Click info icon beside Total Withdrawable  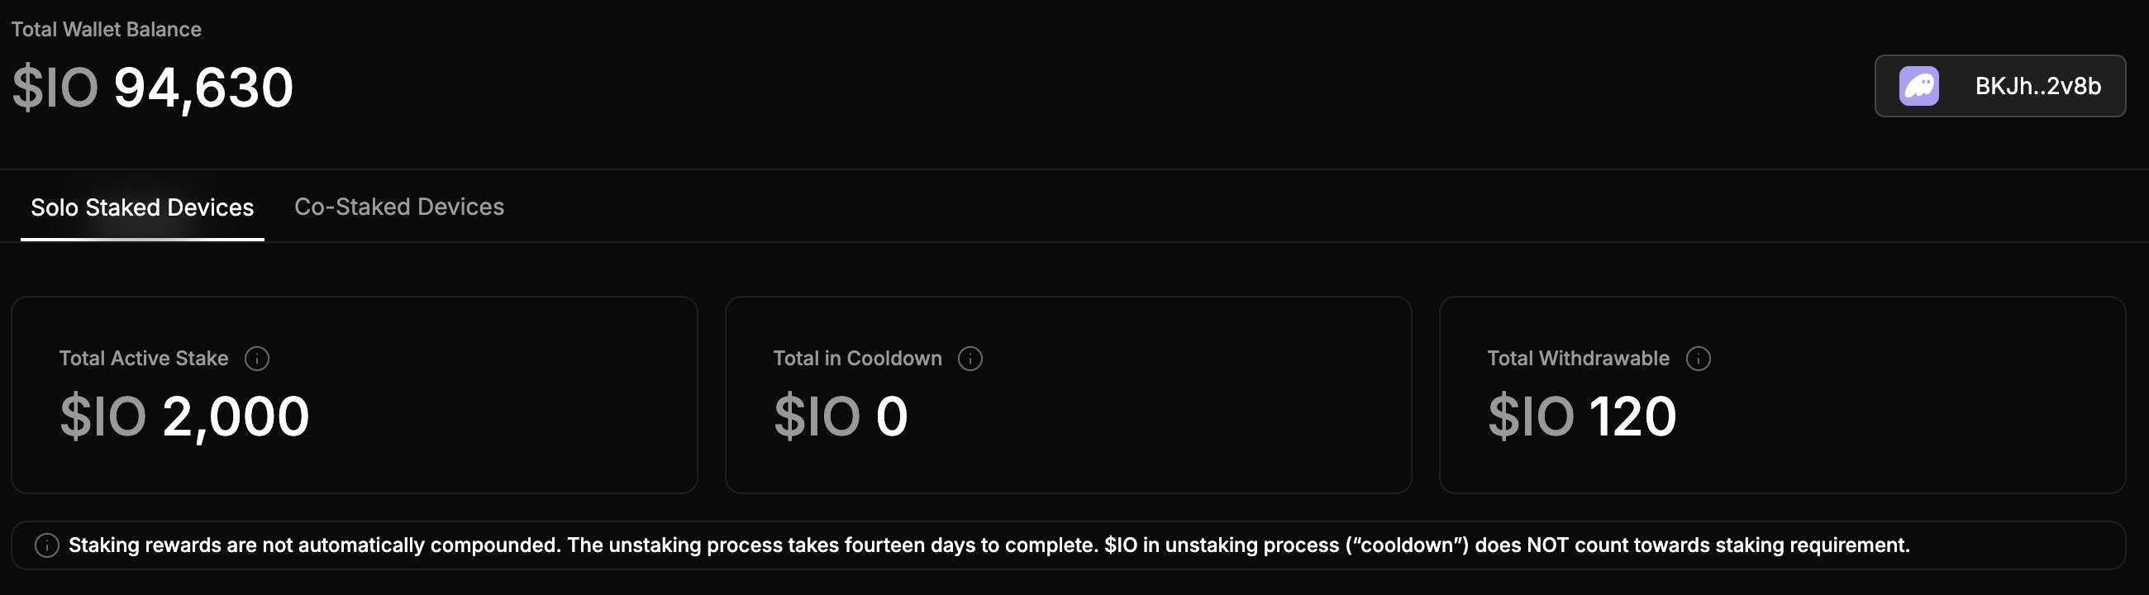1699,359
